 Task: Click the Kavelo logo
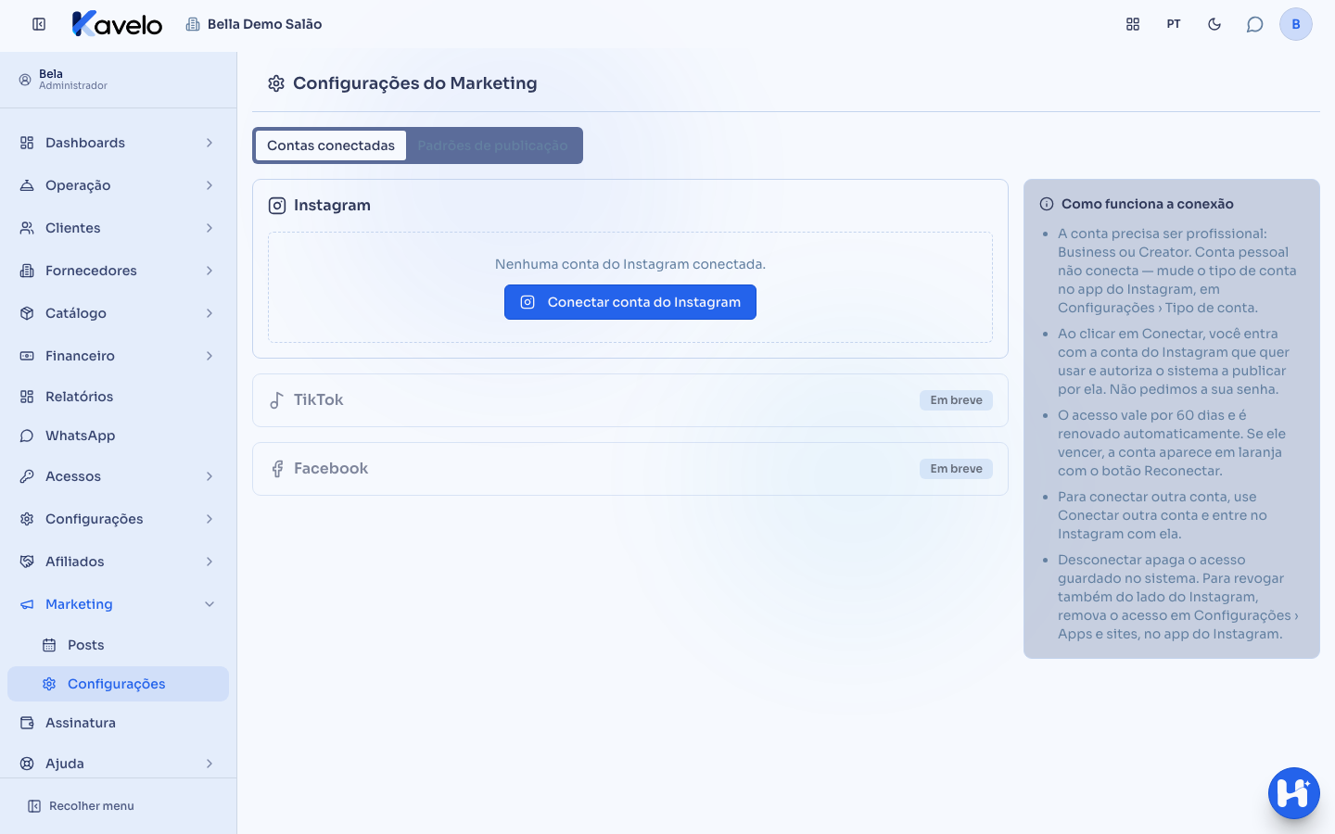117,24
